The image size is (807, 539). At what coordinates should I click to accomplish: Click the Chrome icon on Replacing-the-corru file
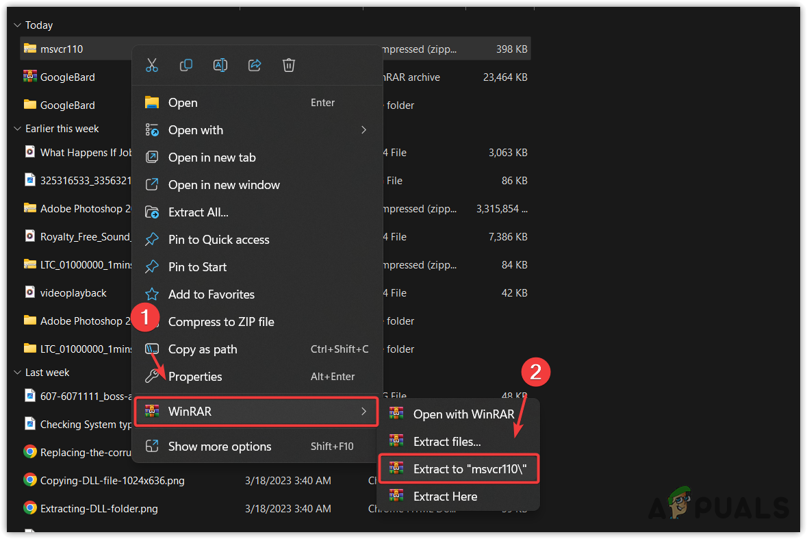pyautogui.click(x=30, y=452)
